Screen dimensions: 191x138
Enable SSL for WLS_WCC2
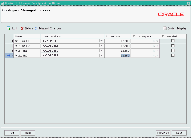173,46
